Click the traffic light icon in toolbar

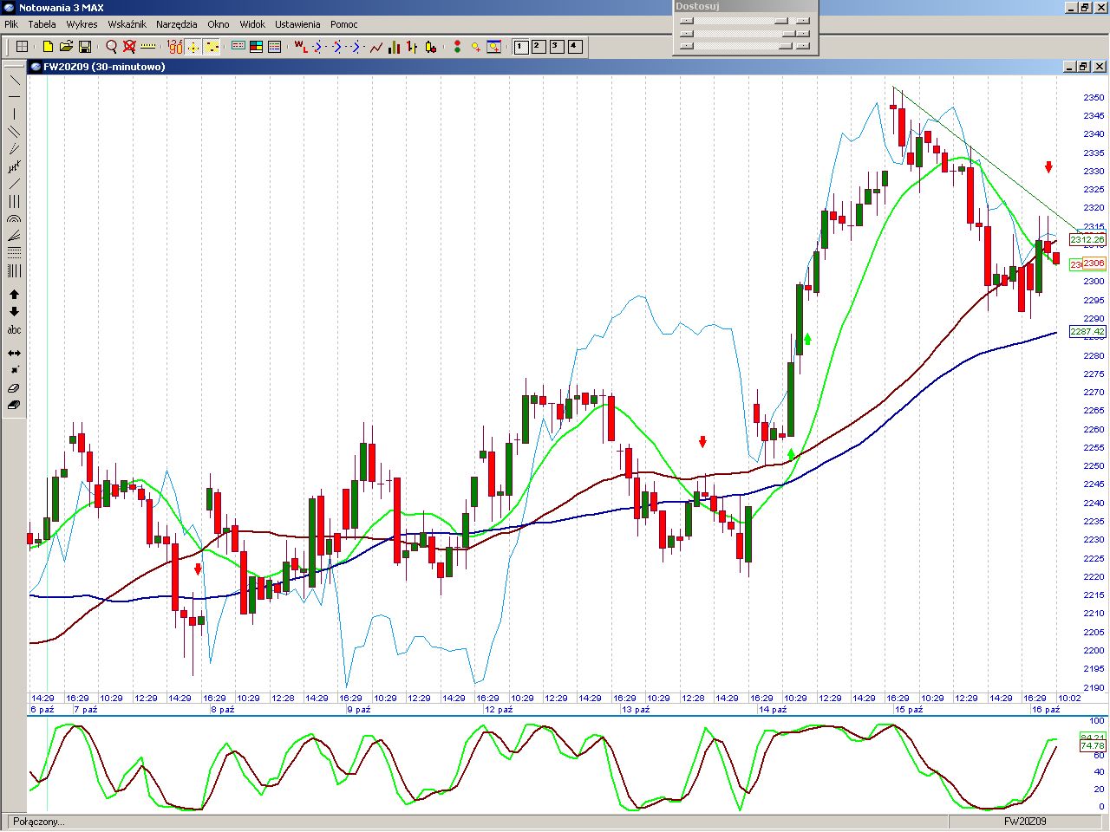pos(457,47)
